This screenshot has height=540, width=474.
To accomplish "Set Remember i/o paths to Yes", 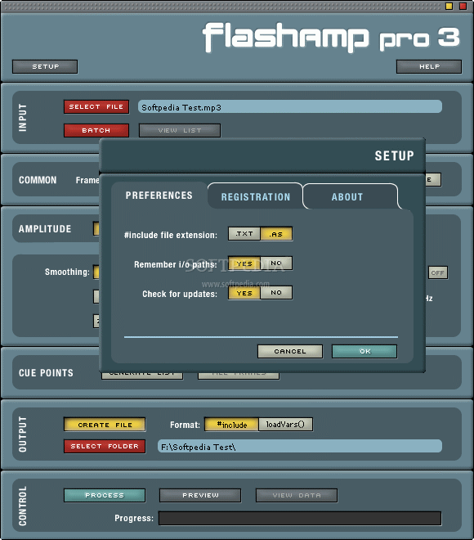I will (x=244, y=263).
